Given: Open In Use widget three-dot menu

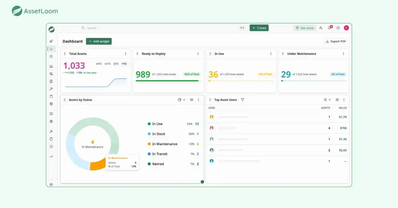Looking at the screenshot, I should pyautogui.click(x=271, y=54).
